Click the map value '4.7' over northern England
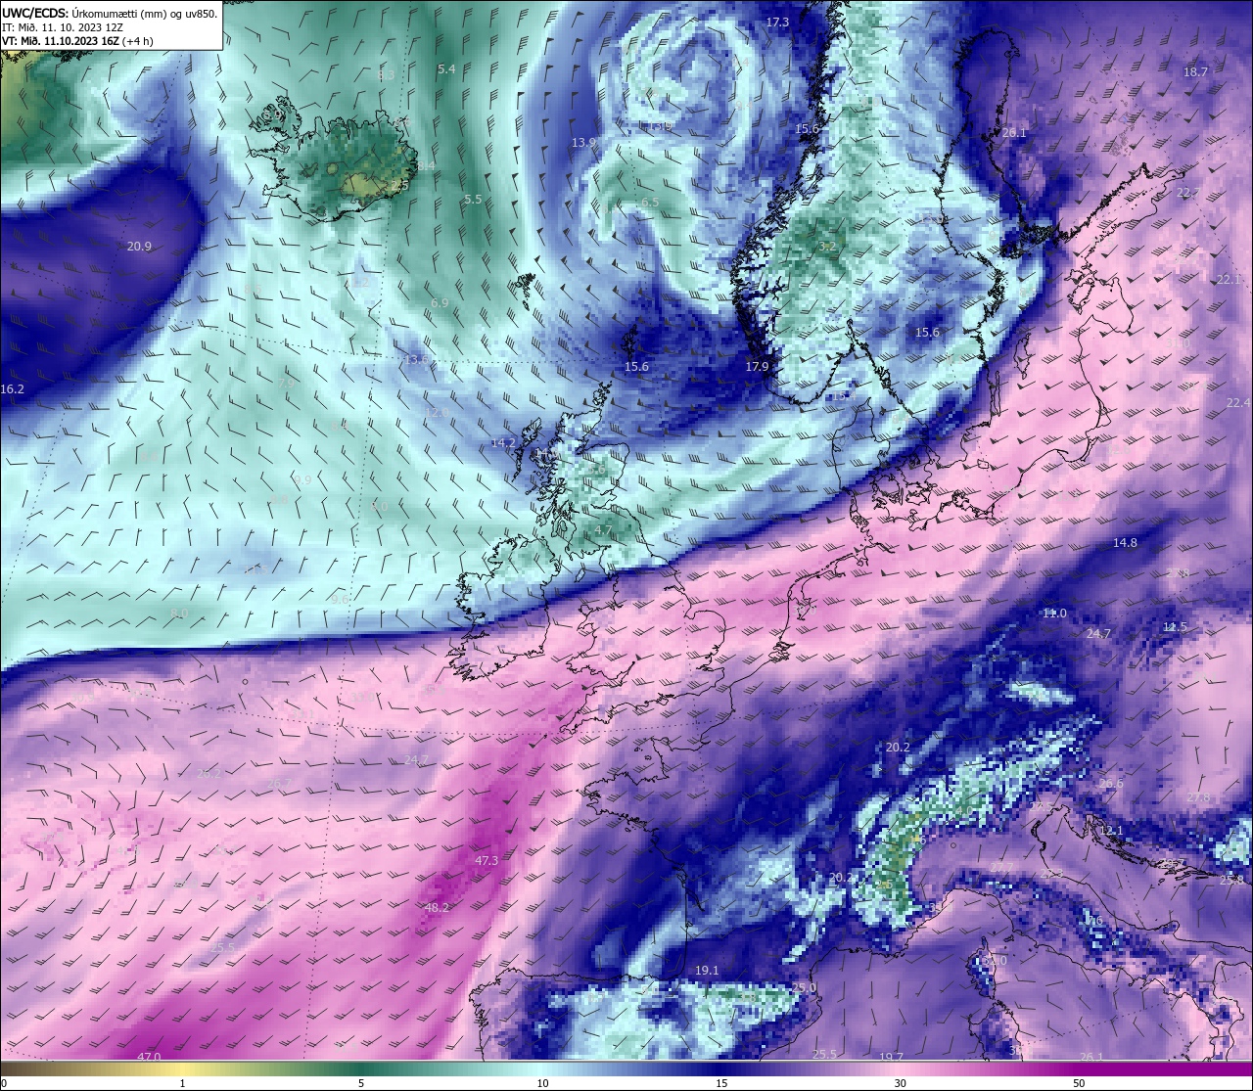Image resolution: width=1253 pixels, height=1091 pixels. (x=603, y=529)
